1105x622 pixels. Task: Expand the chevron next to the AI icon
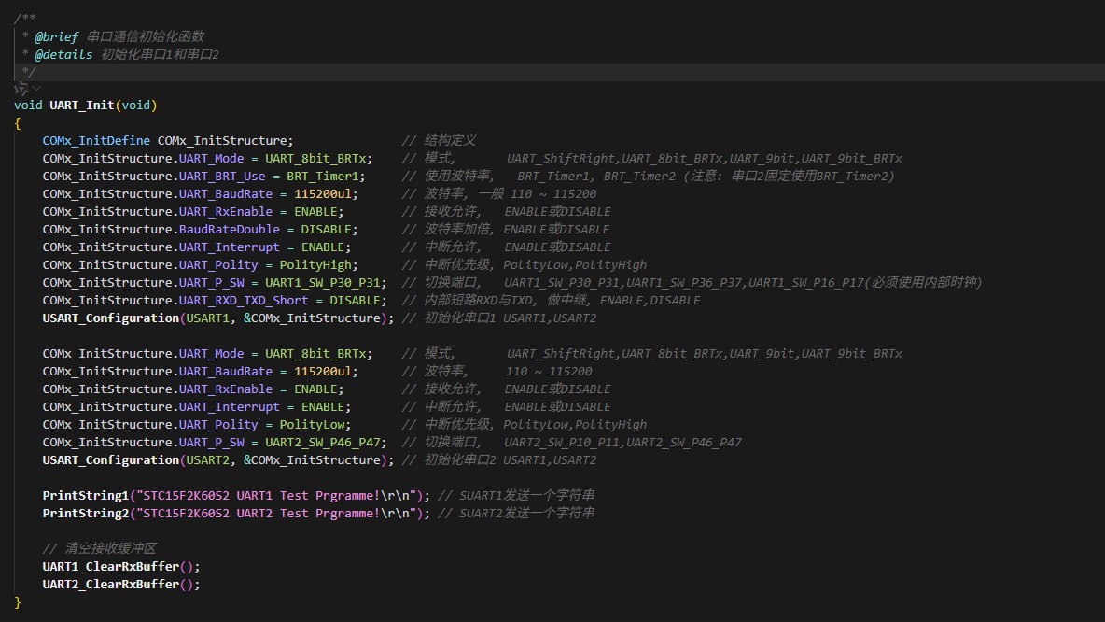(x=36, y=88)
